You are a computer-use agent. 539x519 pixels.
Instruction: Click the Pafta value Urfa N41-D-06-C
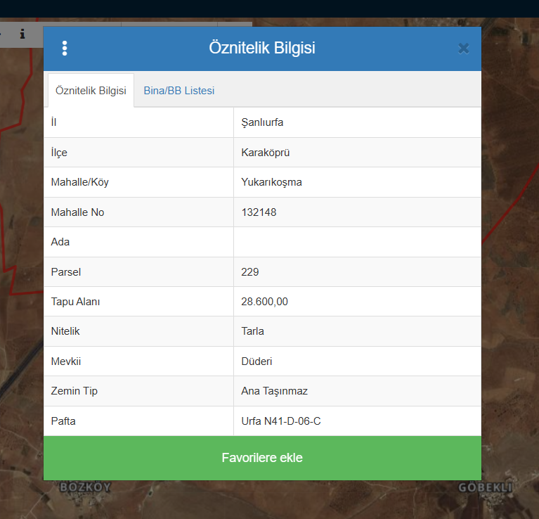click(281, 421)
